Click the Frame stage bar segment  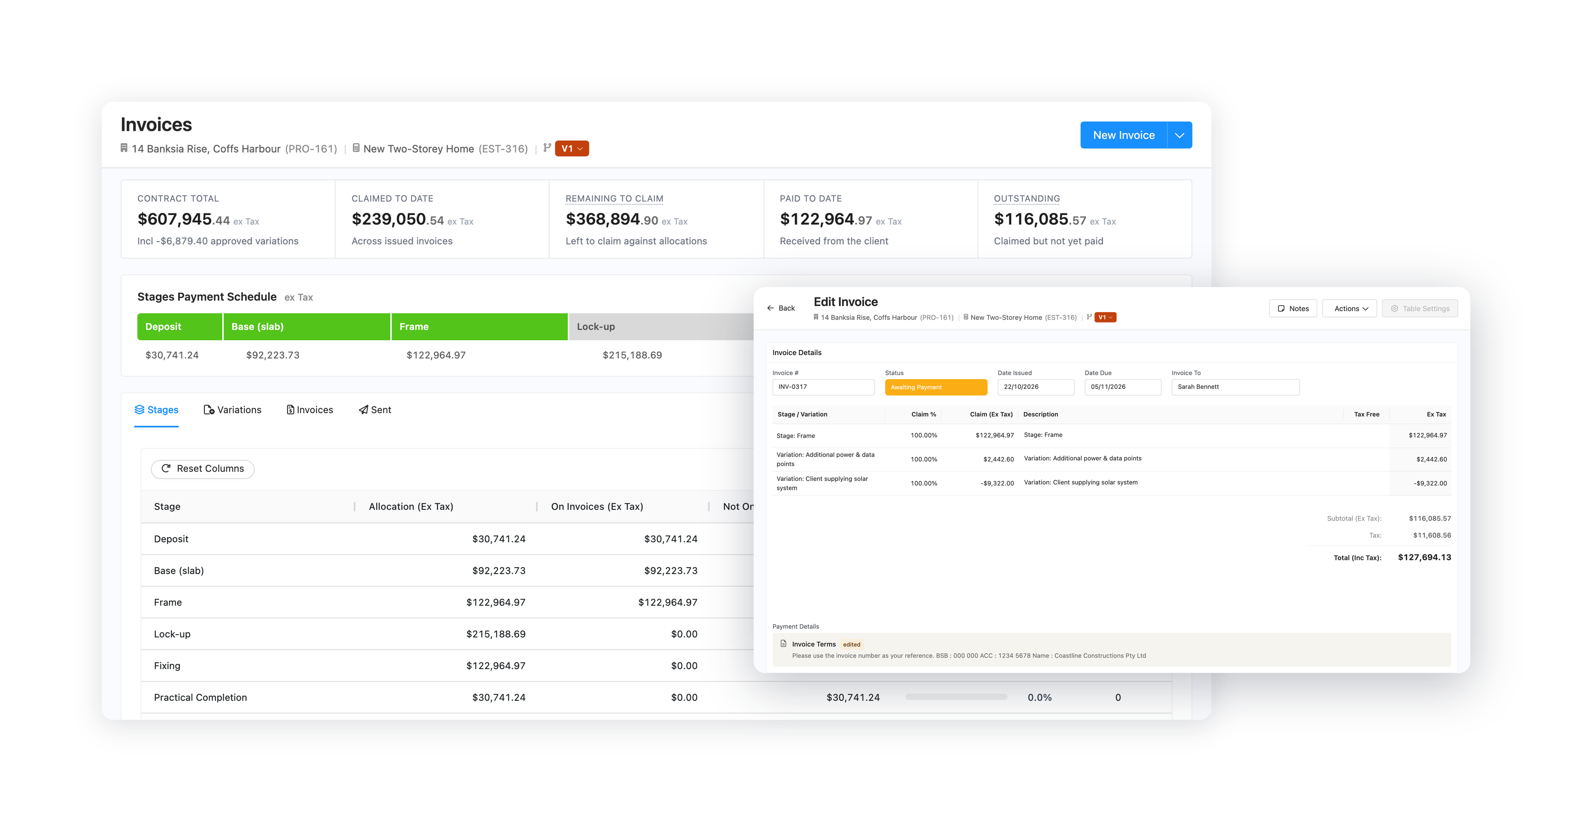coord(479,327)
